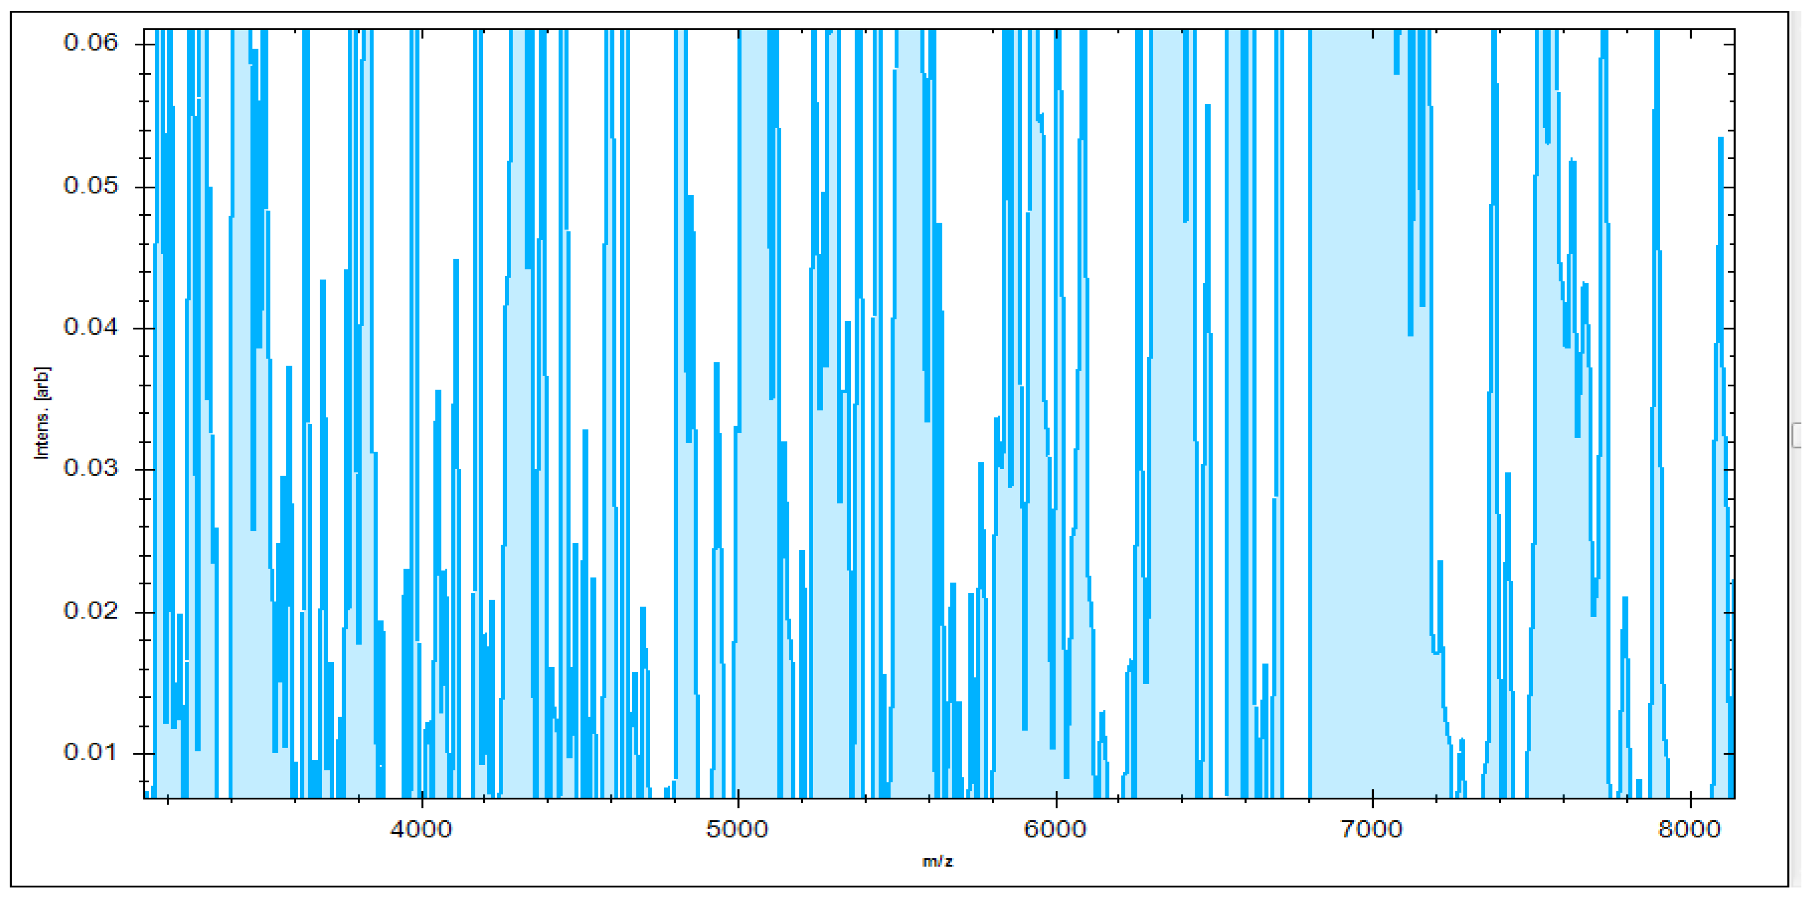Click the 0.02 intensity axis label
This screenshot has width=1813, height=907.
[91, 611]
